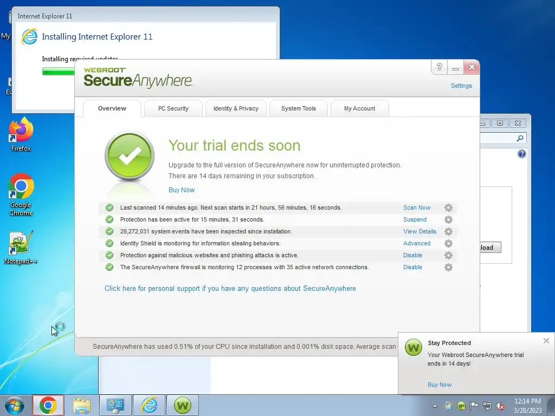Click Buy Now in Stay Protected notification

pos(440,385)
